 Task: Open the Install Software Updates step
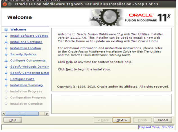[x=29, y=36]
